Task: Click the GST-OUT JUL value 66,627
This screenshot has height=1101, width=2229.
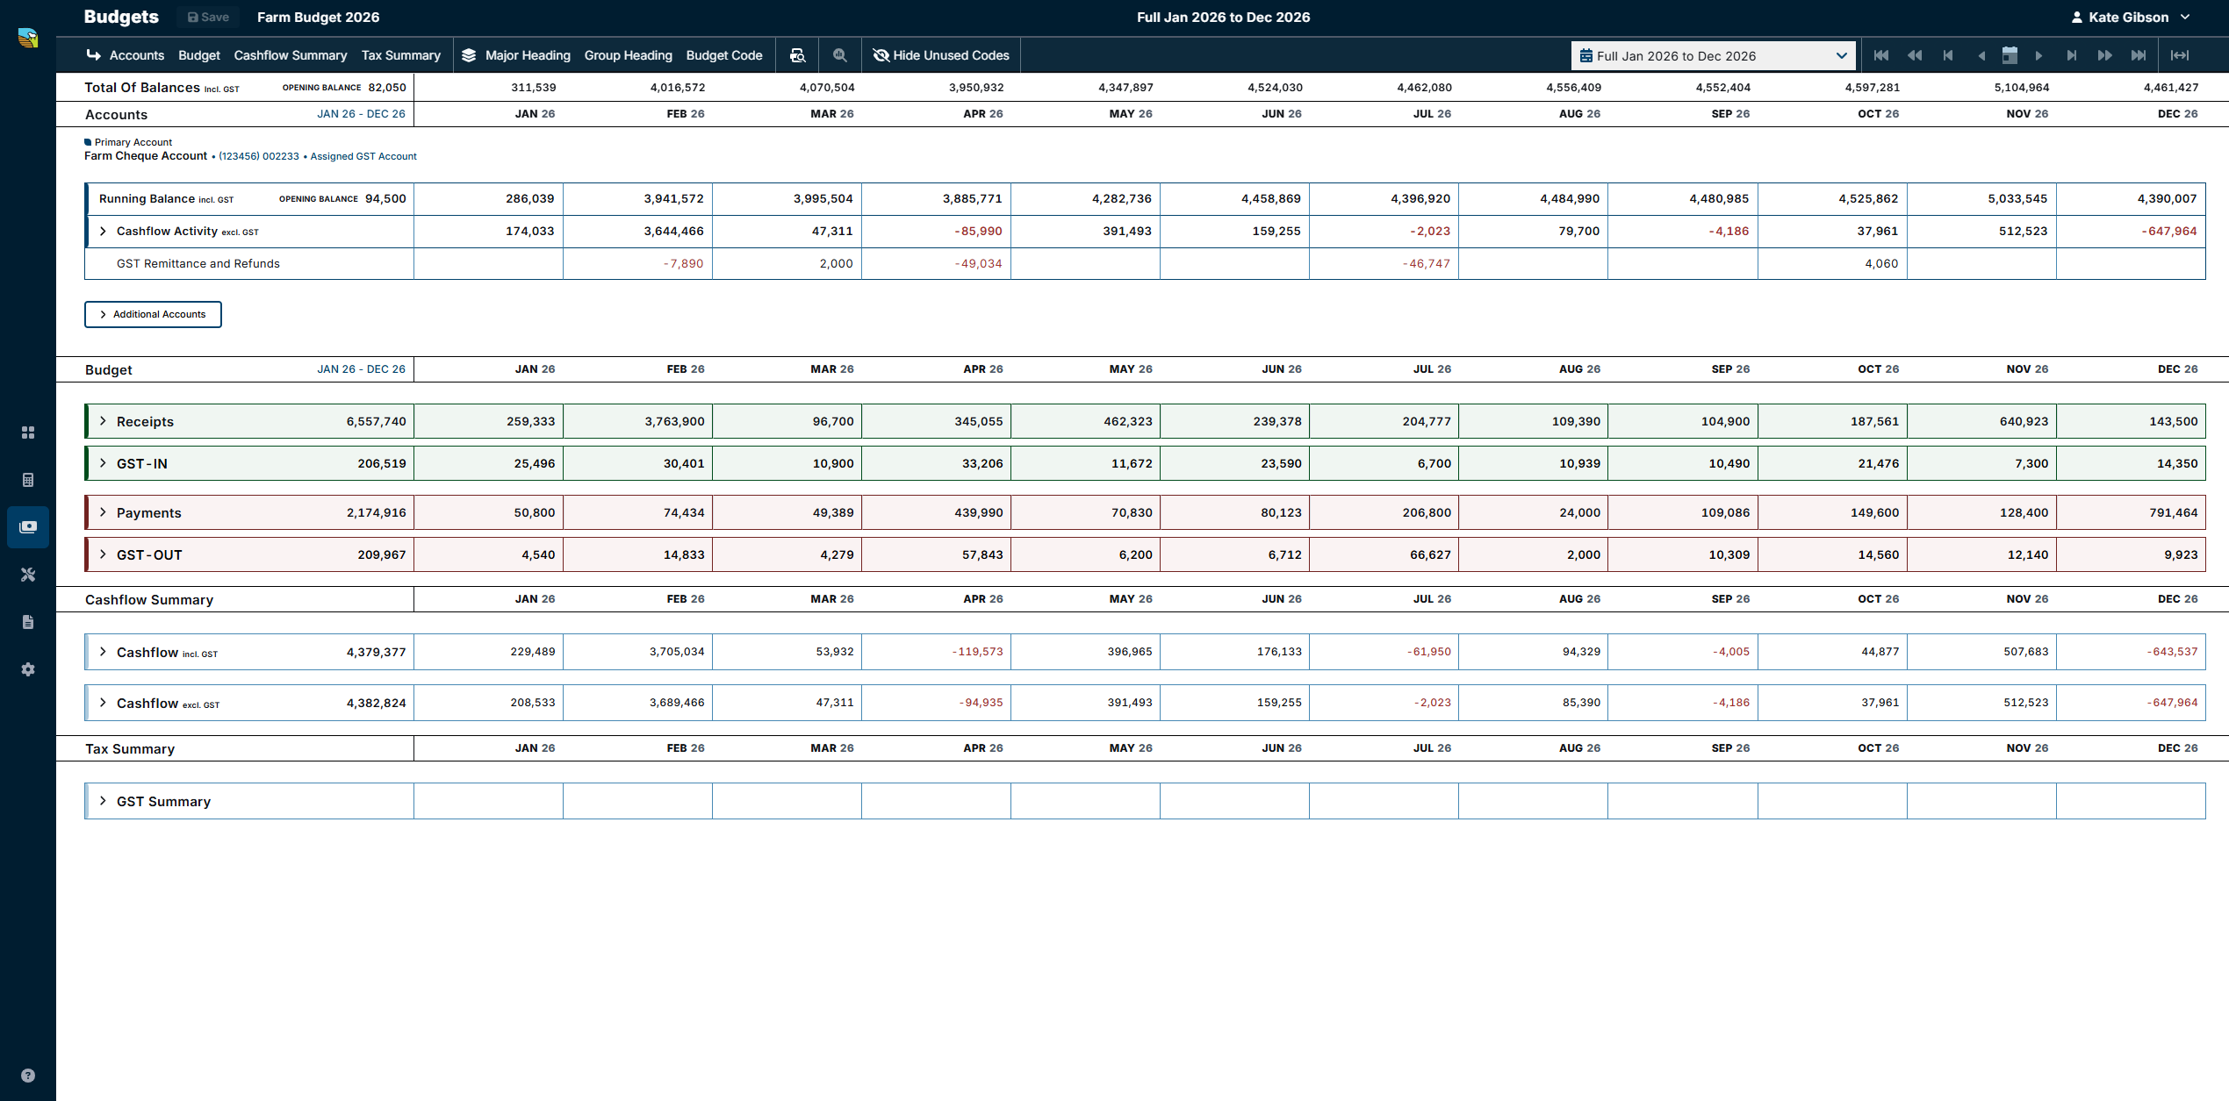Action: click(x=1430, y=555)
